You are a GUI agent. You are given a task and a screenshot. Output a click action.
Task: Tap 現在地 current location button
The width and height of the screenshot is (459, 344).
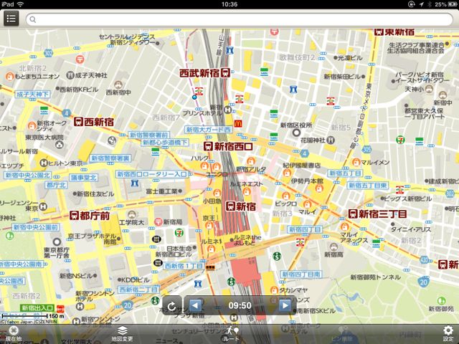point(14,333)
